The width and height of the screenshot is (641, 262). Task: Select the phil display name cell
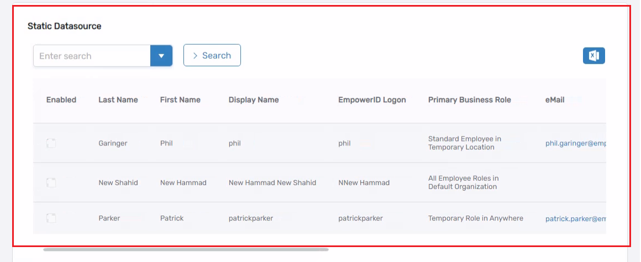point(235,144)
